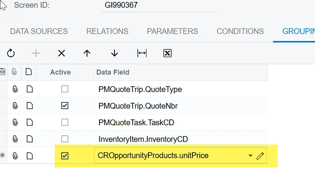The image size is (315, 196).
Task: Delete the selected row with X icon
Action: pos(61,53)
